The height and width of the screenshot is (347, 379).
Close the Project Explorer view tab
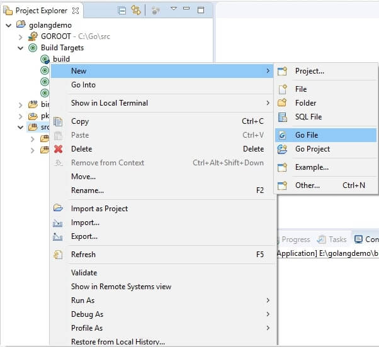[76, 11]
